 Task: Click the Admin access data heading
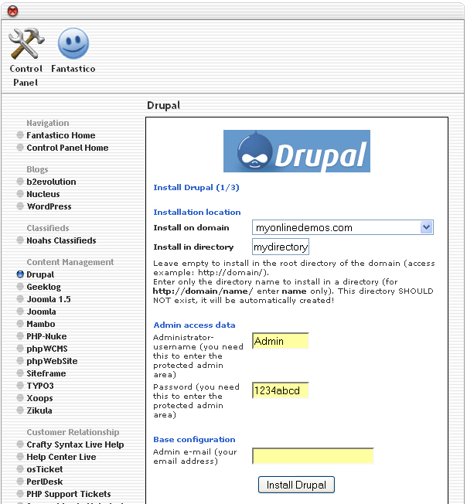tap(194, 325)
